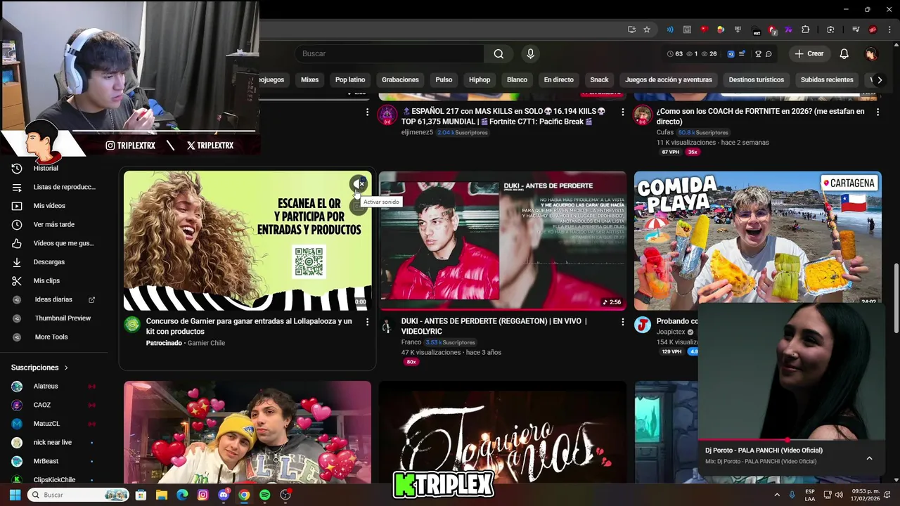
Task: Select the Snack filter chip
Action: point(599,80)
